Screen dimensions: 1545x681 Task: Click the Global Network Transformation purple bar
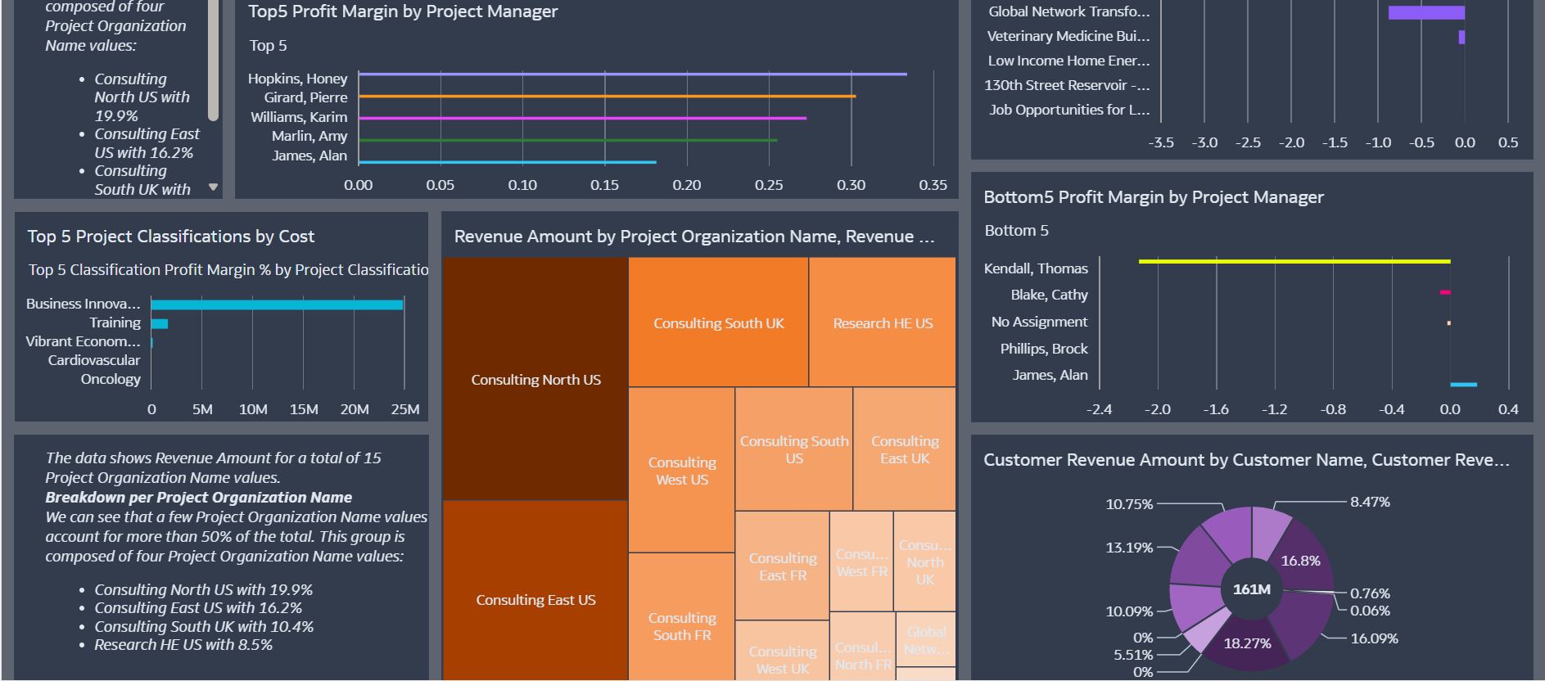click(x=1426, y=12)
